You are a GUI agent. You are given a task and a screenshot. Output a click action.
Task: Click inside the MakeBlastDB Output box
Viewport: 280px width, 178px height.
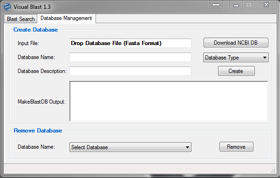pos(169,101)
